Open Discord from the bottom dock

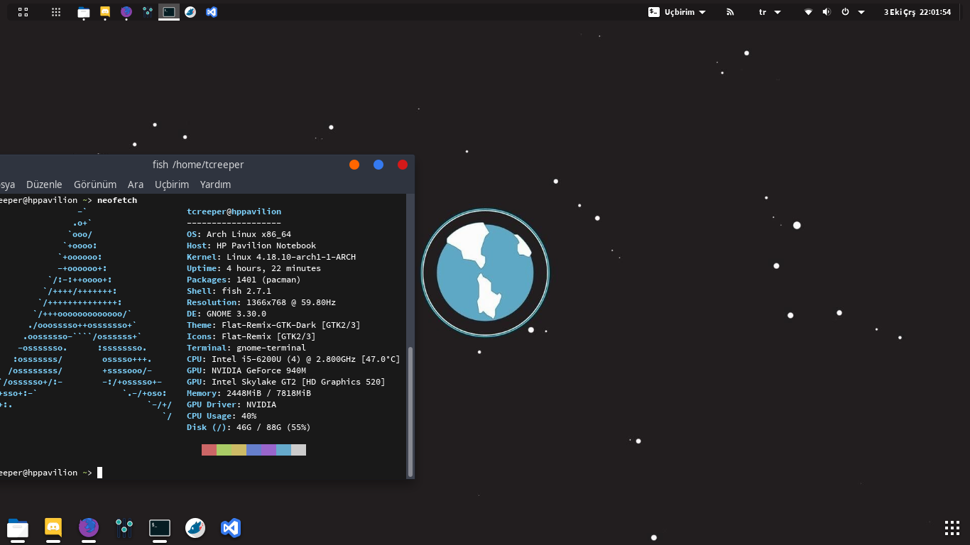point(53,528)
